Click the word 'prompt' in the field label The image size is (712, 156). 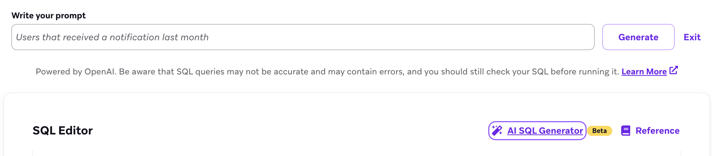point(71,16)
